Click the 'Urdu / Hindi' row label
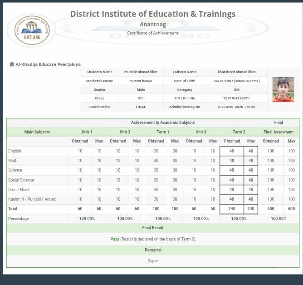This screenshot has height=285, width=303. point(19,190)
